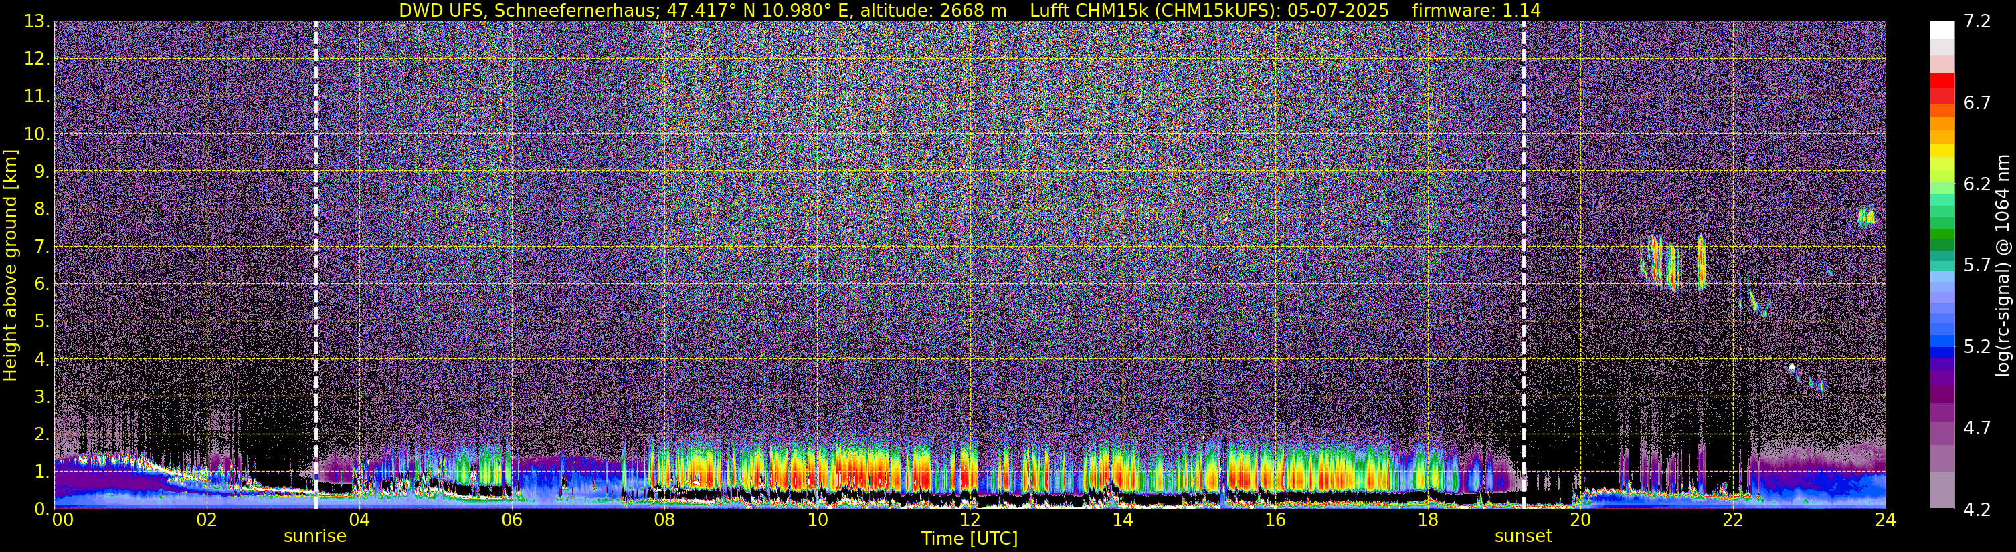This screenshot has height=552, width=2016.
Task: Click the '12.' height tick label
Action: click(x=36, y=59)
